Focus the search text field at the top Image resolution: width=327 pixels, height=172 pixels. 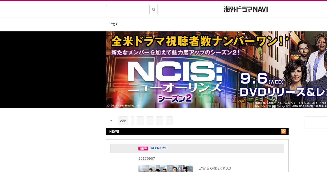pos(128,10)
